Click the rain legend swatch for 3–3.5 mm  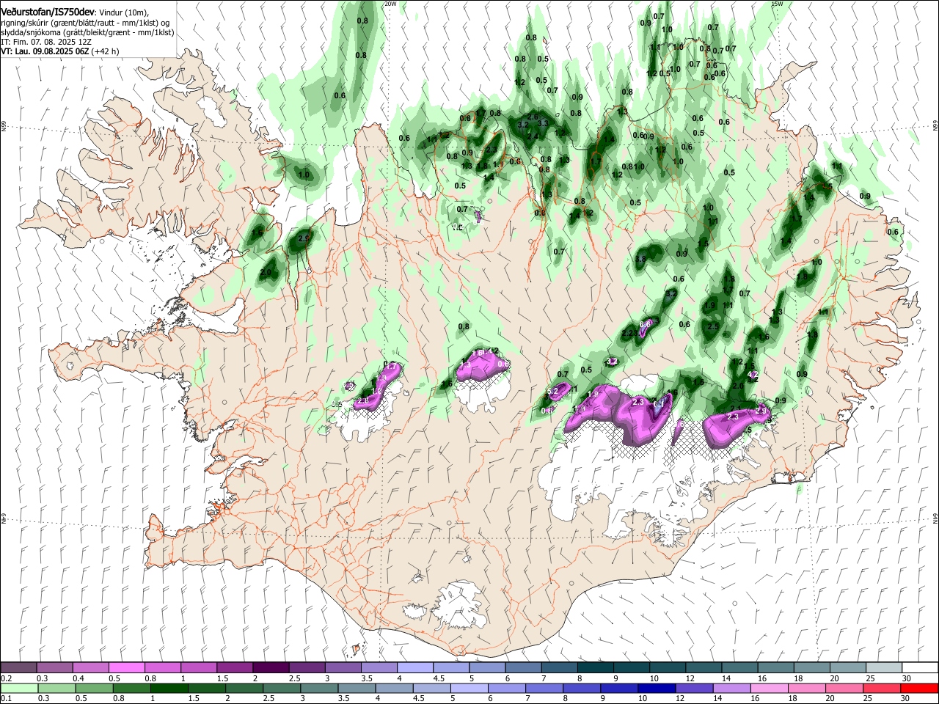point(318,689)
